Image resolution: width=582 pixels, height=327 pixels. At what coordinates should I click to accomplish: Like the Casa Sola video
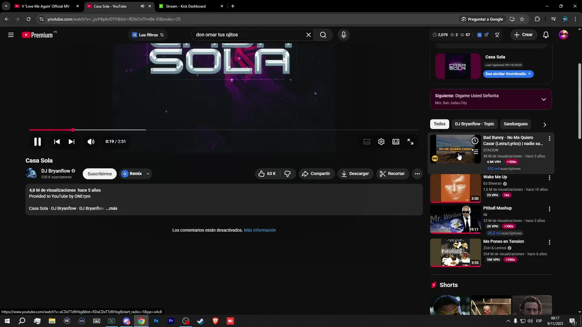click(x=267, y=173)
